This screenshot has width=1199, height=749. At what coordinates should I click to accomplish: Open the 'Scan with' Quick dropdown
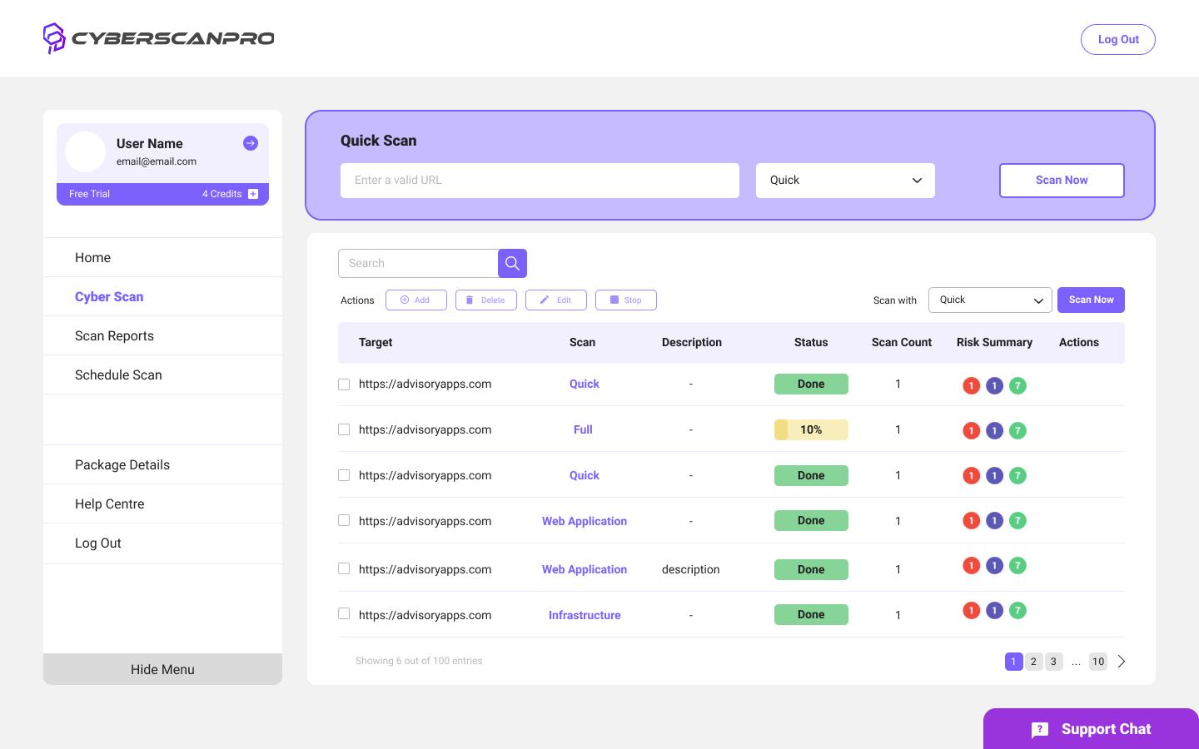coord(990,300)
